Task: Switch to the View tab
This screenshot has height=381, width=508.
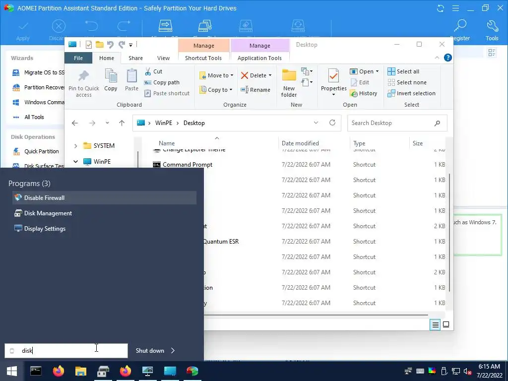Action: click(163, 58)
